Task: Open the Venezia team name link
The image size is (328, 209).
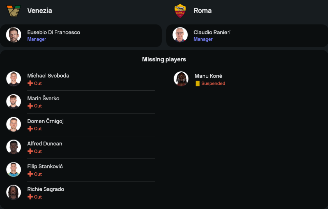Action: click(x=40, y=10)
